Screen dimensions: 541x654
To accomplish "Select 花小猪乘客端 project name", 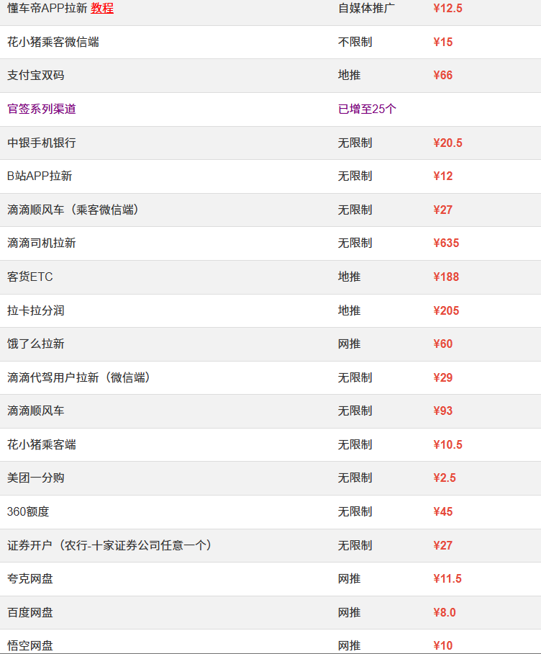I will point(42,445).
